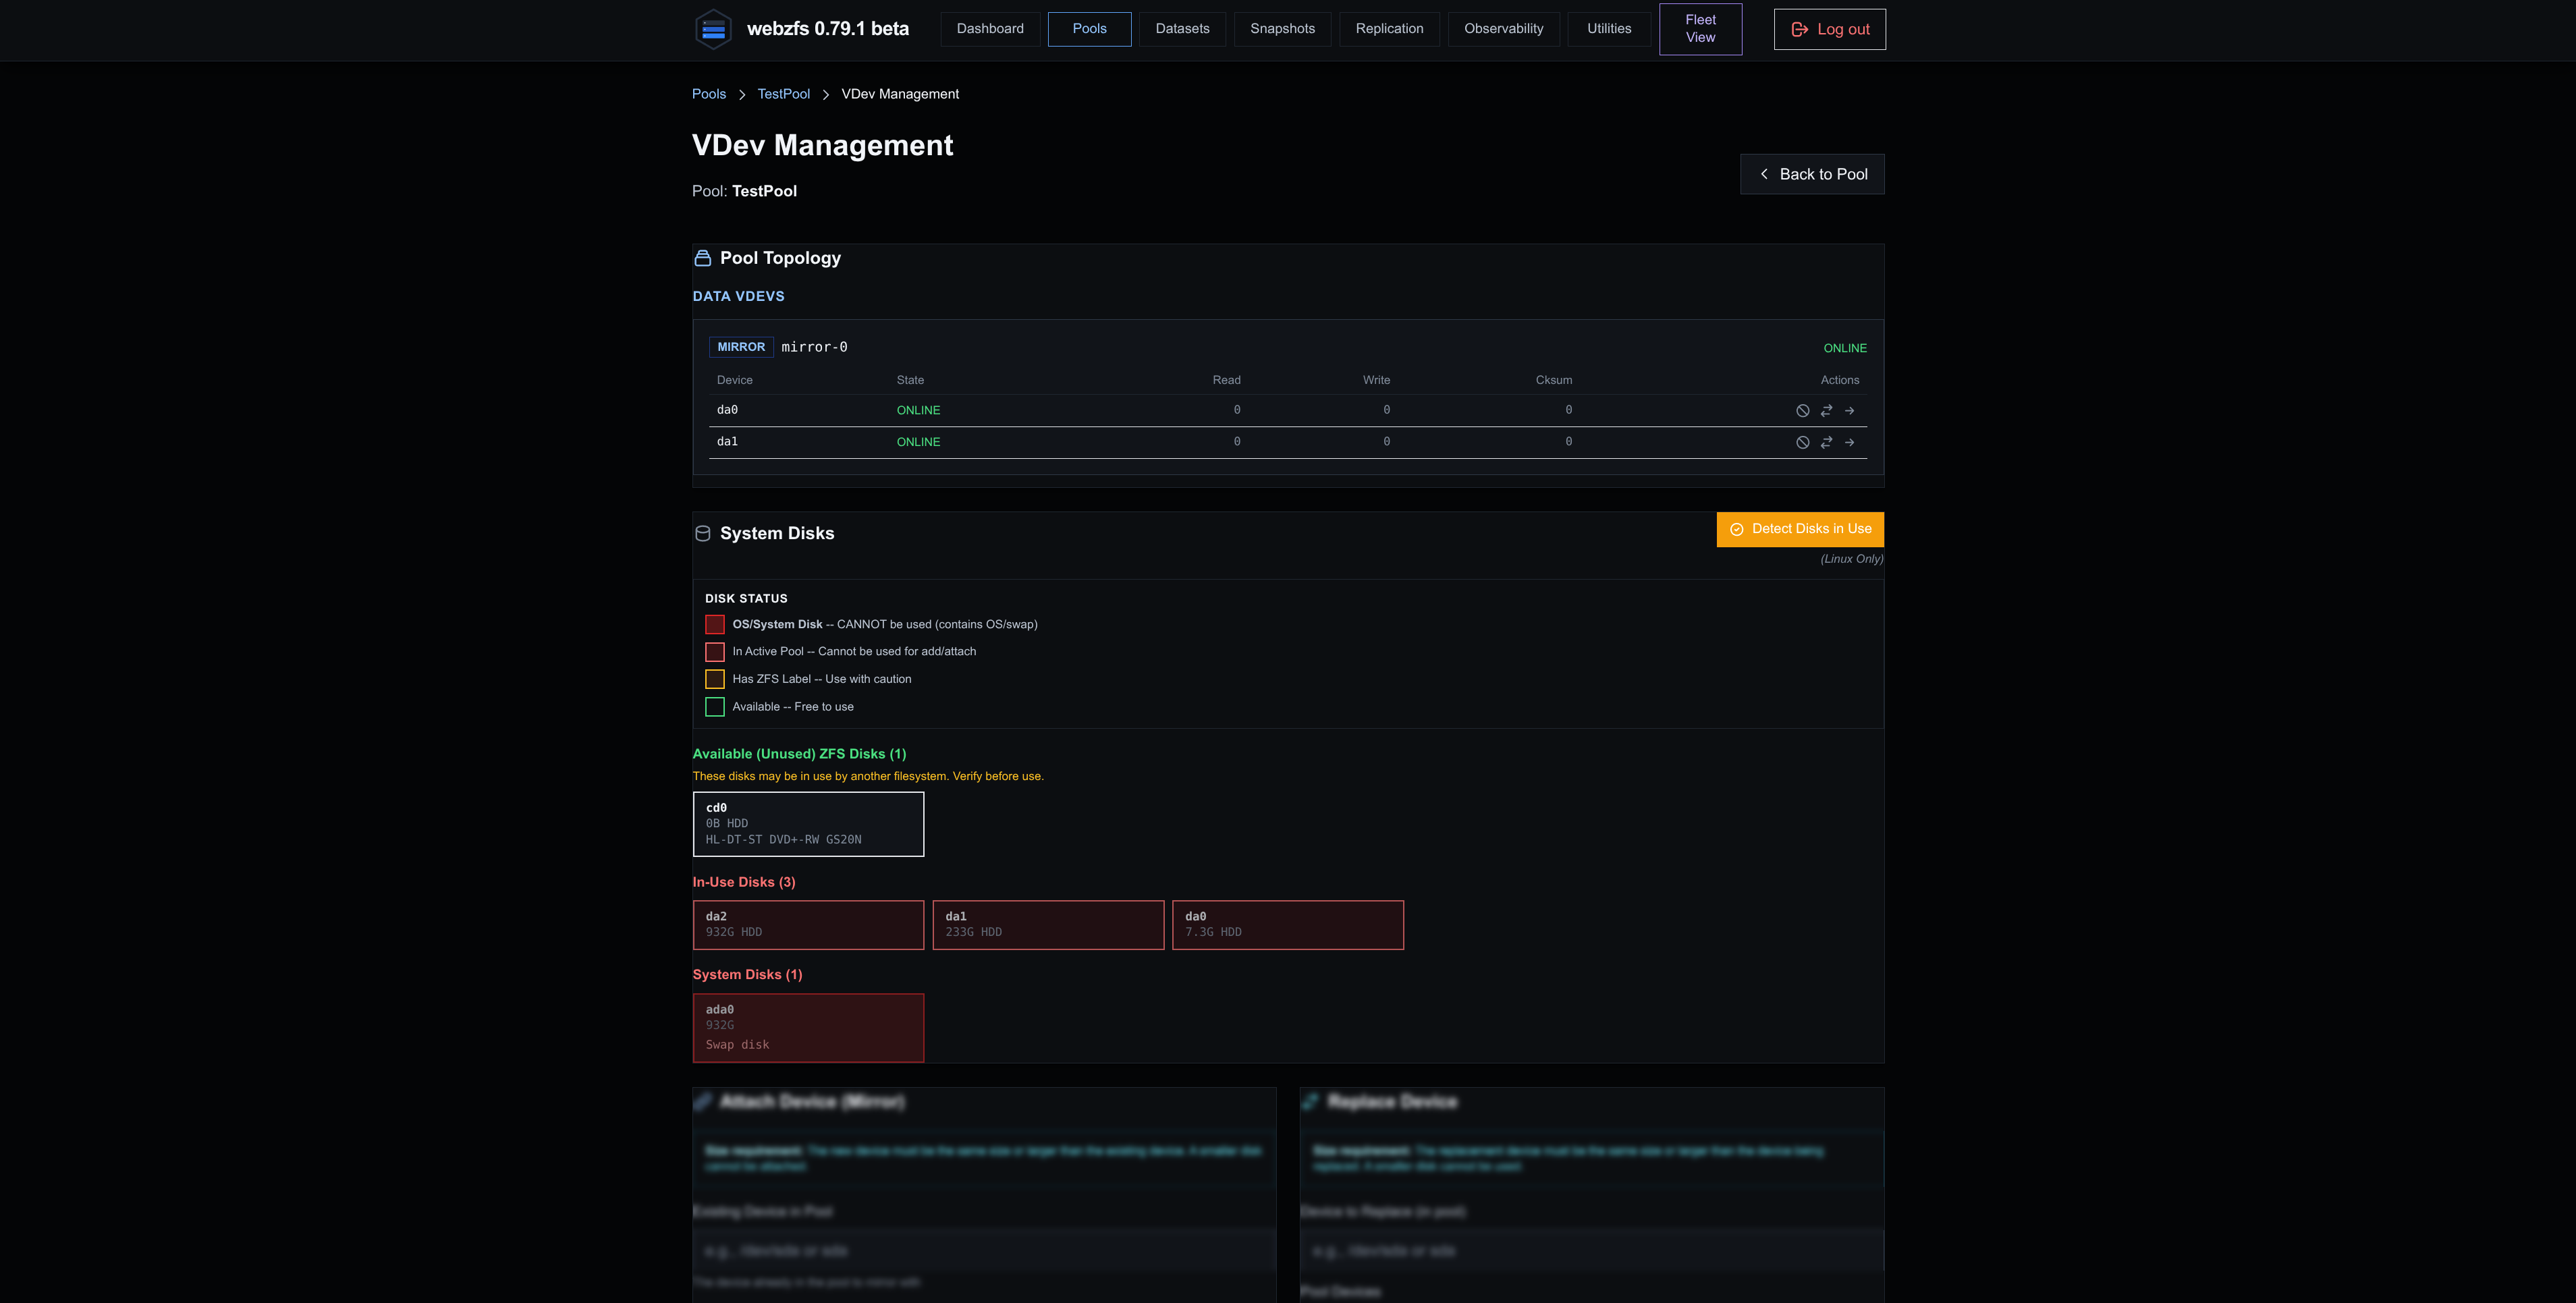The image size is (2576, 1303).
Task: Click the detach arrow icon for da0
Action: (x=1850, y=411)
